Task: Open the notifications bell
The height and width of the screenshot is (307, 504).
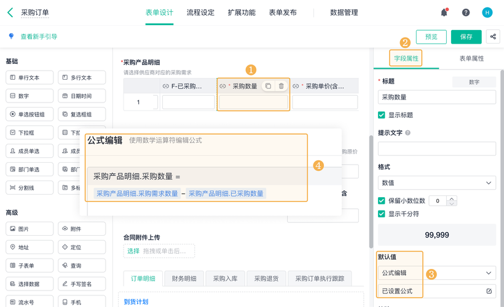Action: point(444,12)
